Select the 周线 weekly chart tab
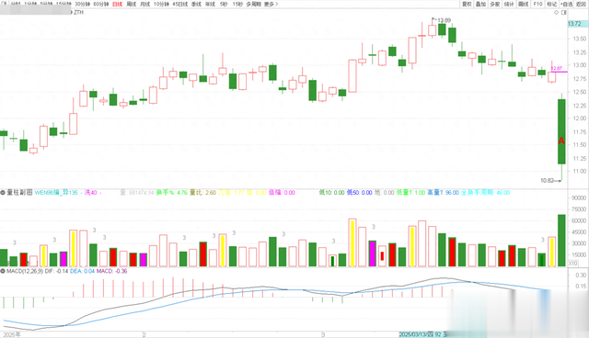Screen dimensions: 589x338 coord(131,4)
